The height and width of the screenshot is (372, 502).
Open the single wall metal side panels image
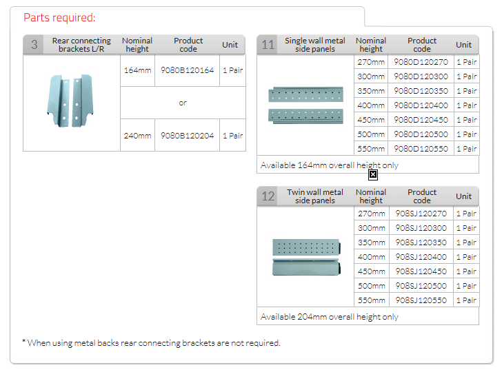point(306,105)
